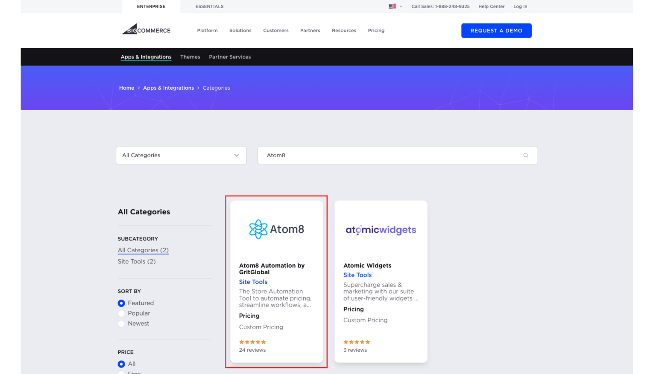Screen dimensions: 656x374
Task: Expand the country selector arrow
Action: [x=401, y=7]
